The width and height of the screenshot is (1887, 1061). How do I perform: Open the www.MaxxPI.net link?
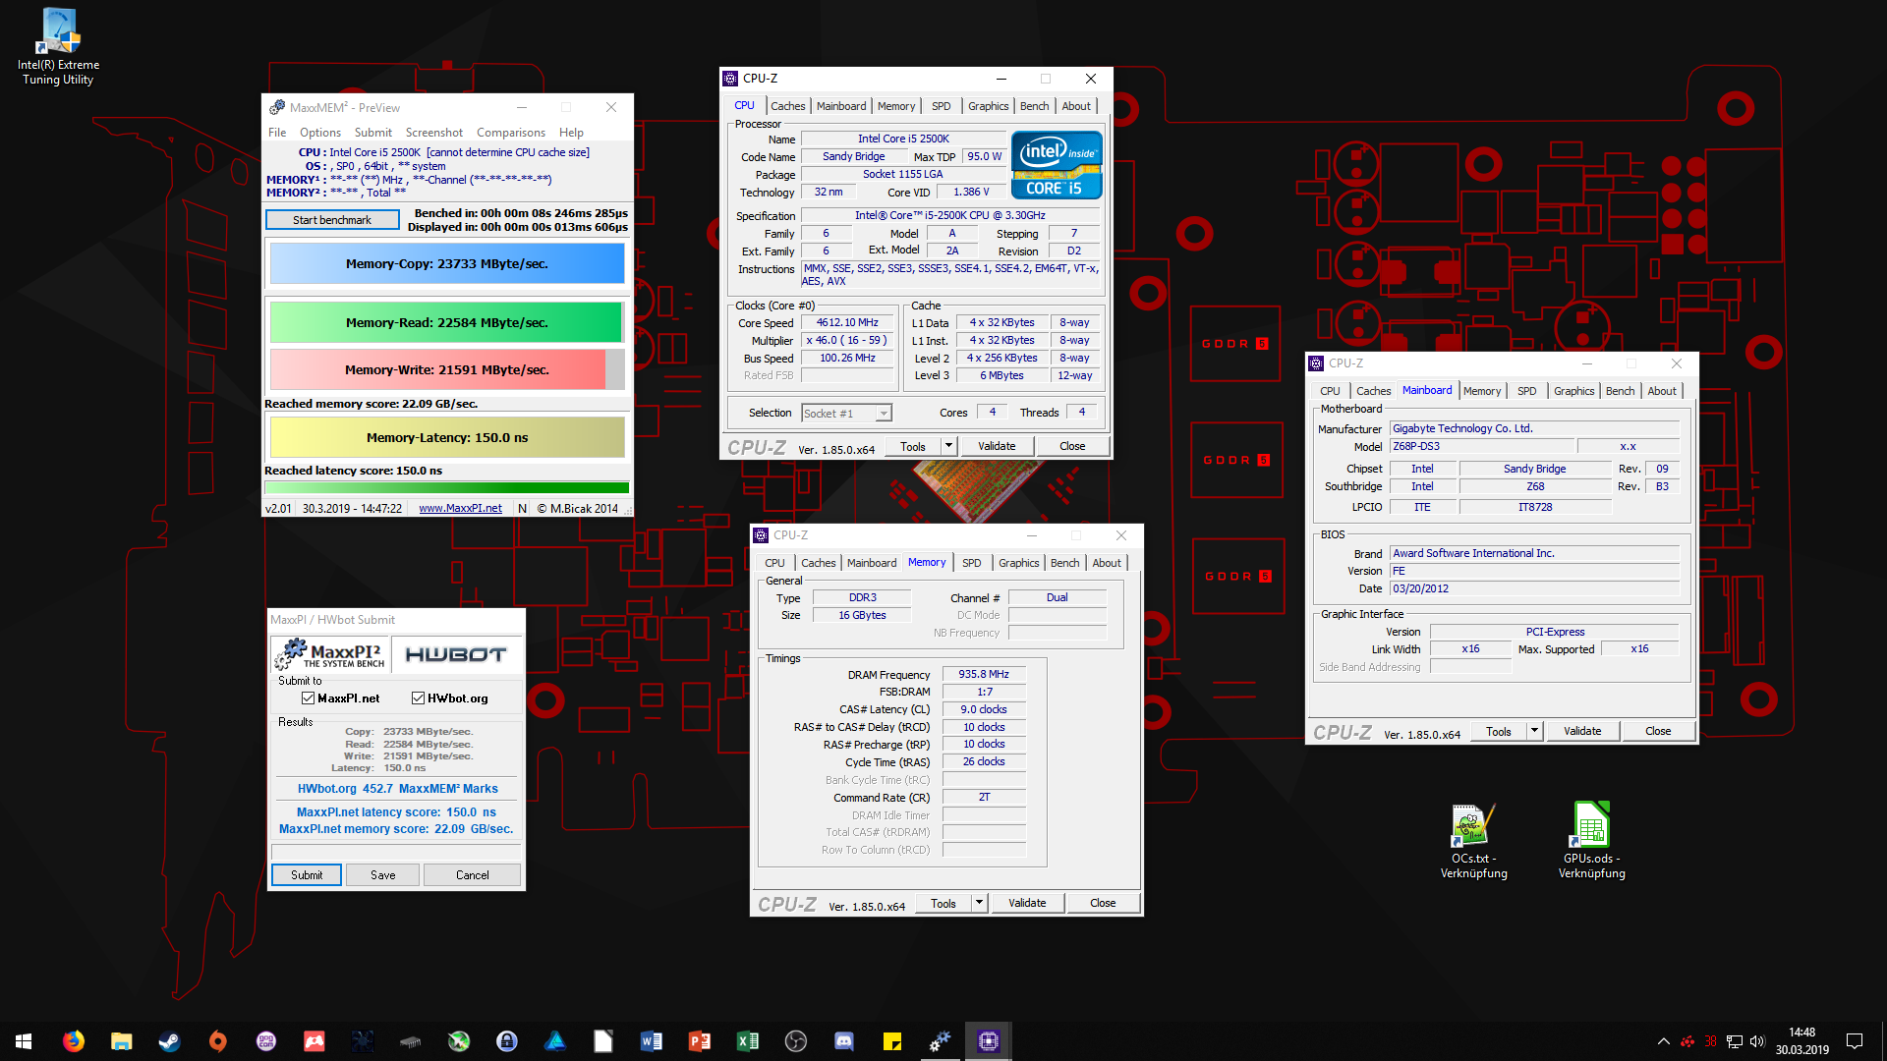pyautogui.click(x=460, y=509)
